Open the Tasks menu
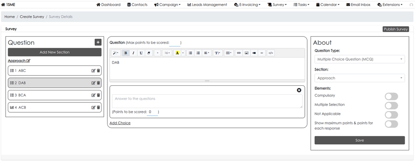 301,4
